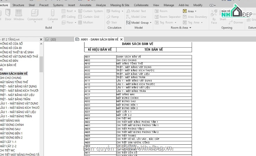Switch to the Massing & Site tab
This screenshot has height=156, width=256.
tap(120, 5)
